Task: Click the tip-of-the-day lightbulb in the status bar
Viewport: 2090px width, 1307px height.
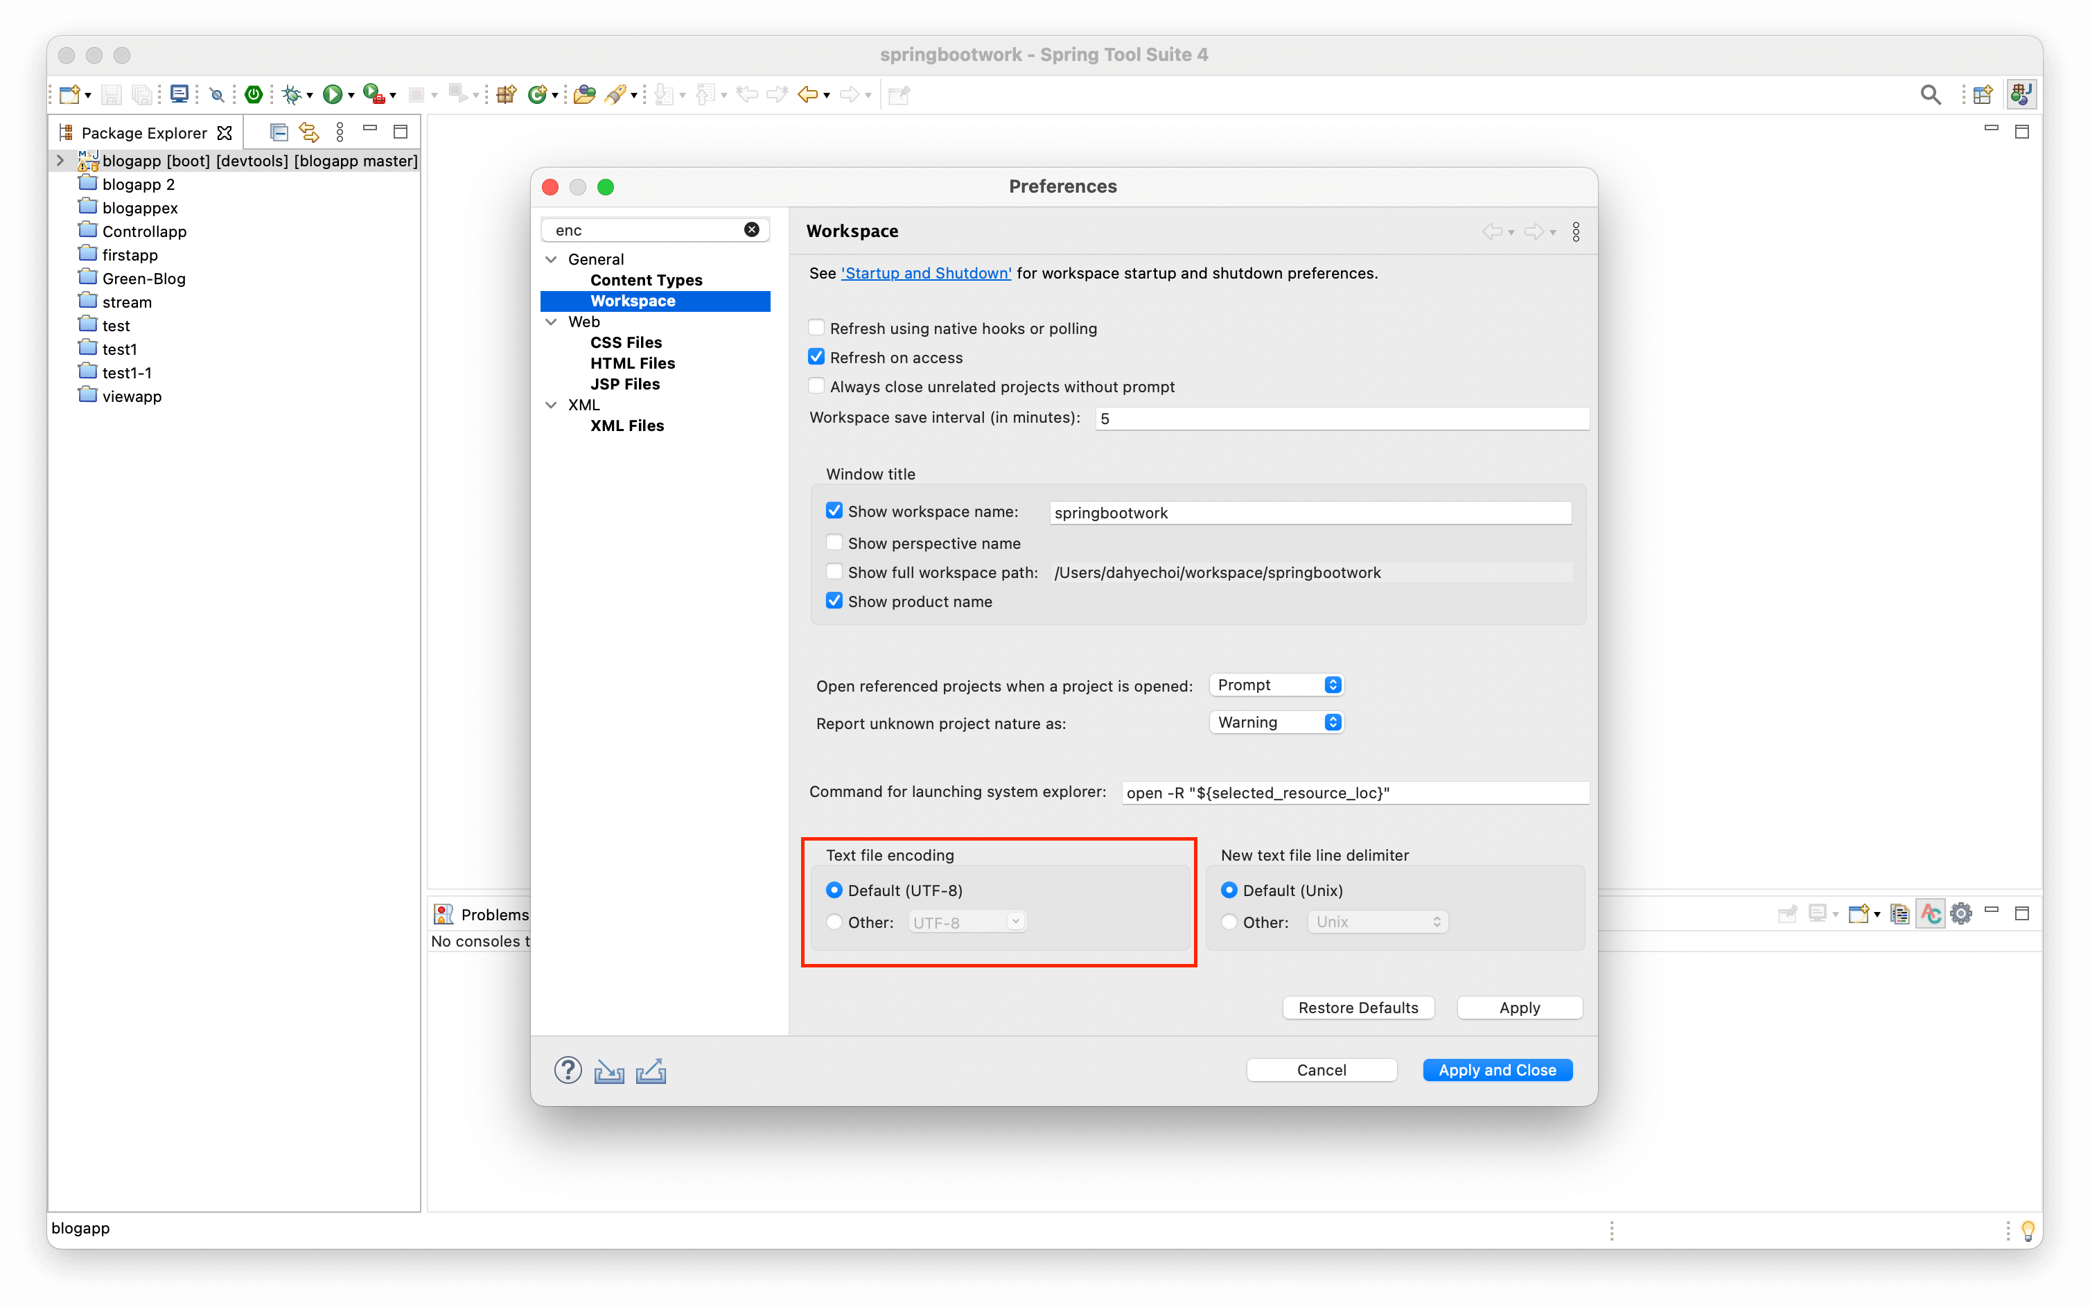Action: click(2027, 1230)
